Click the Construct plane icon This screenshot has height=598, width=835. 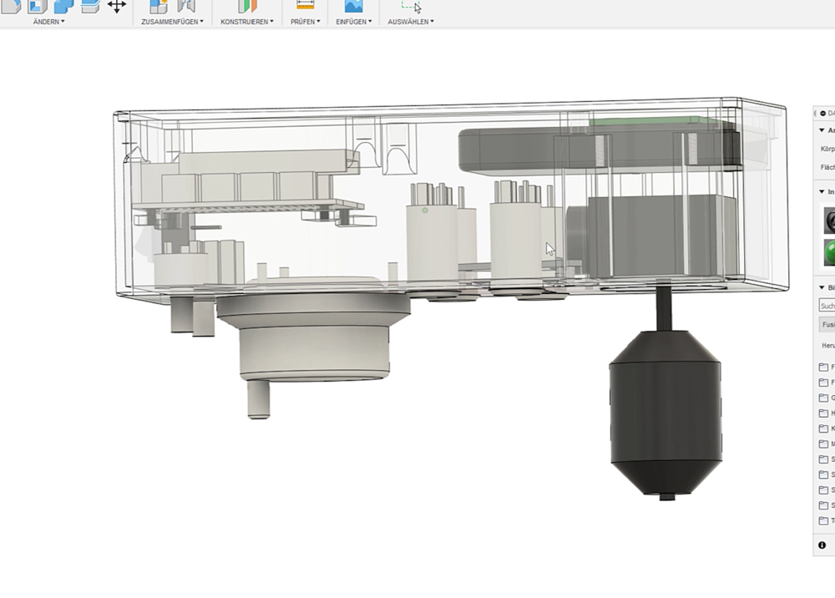pyautogui.click(x=247, y=6)
